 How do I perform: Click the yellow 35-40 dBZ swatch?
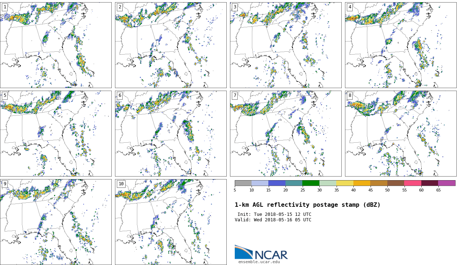pos(345,183)
